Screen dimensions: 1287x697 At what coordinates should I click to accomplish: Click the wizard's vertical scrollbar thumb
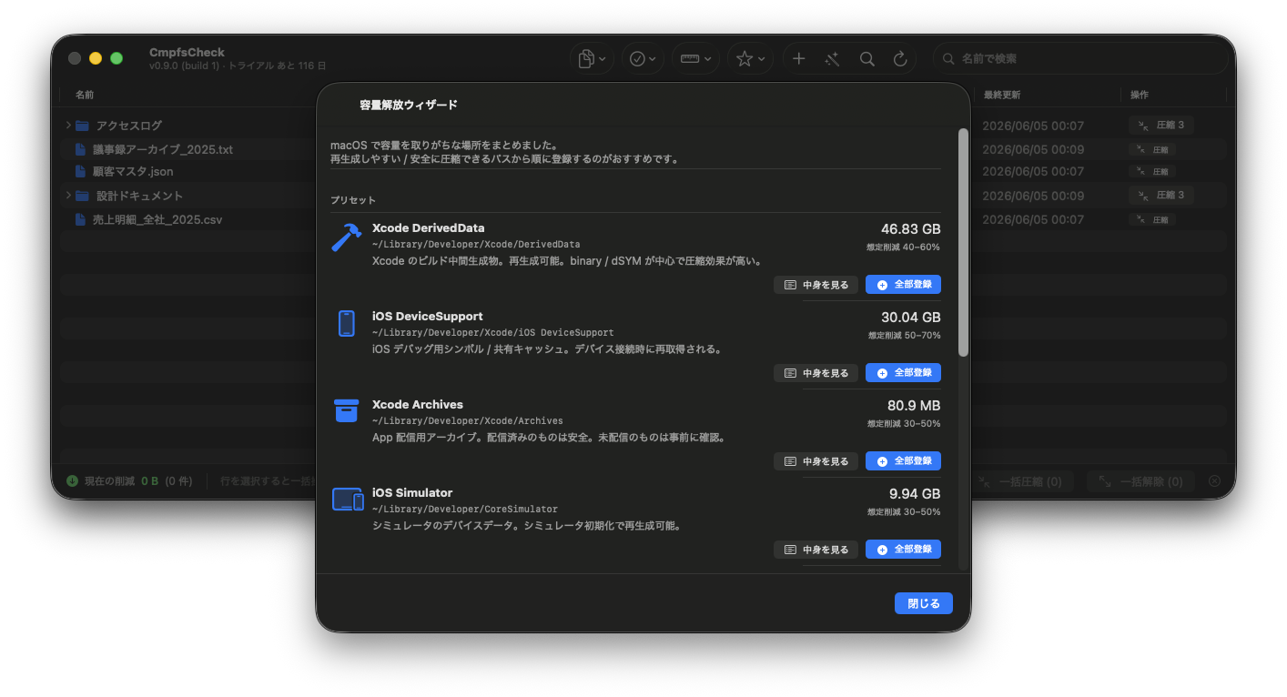click(x=963, y=243)
